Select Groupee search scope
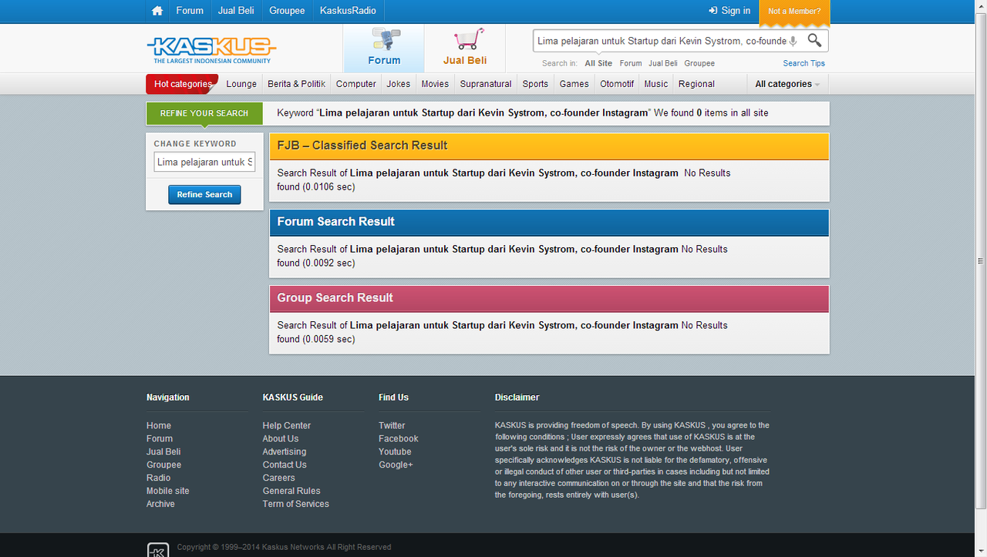 (699, 63)
